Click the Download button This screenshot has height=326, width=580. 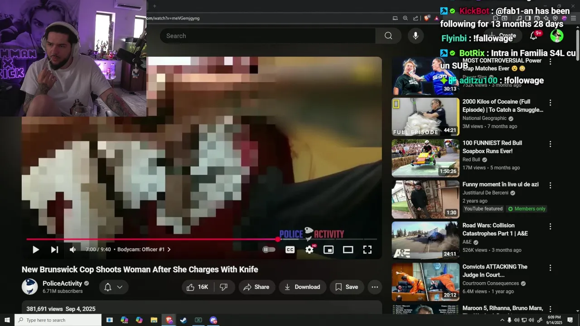point(302,287)
